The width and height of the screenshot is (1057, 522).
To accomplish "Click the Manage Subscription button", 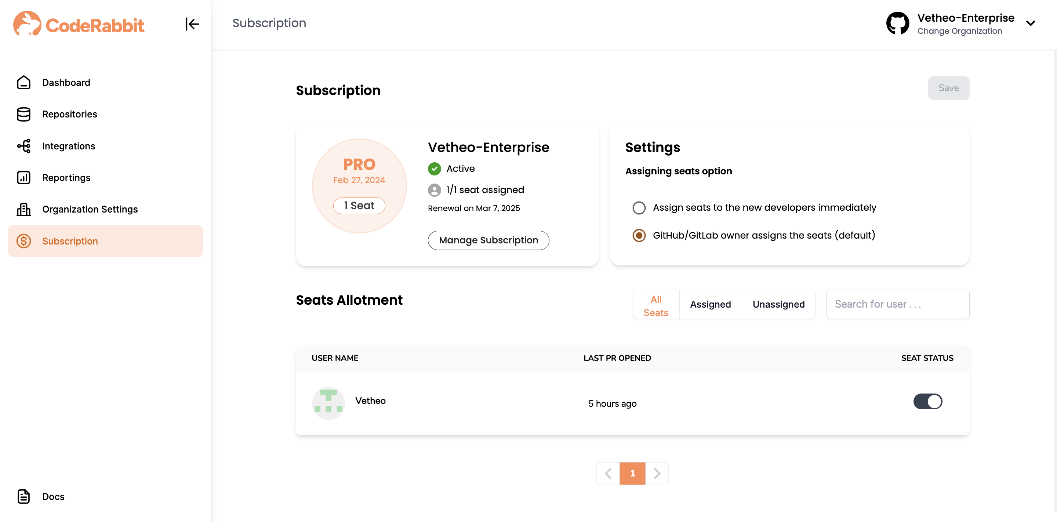I will click(x=488, y=240).
